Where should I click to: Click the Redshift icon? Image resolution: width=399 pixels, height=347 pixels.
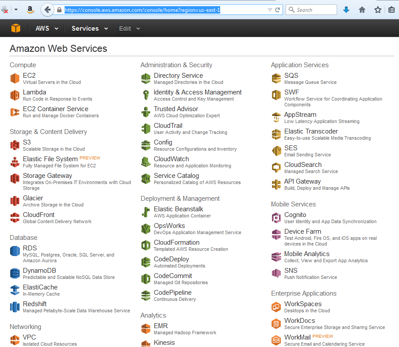tap(15, 307)
